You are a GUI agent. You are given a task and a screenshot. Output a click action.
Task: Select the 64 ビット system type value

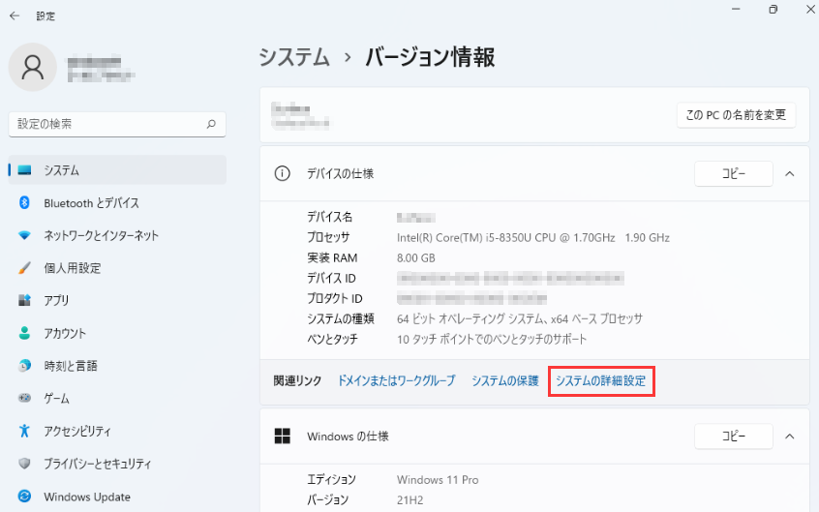point(519,318)
